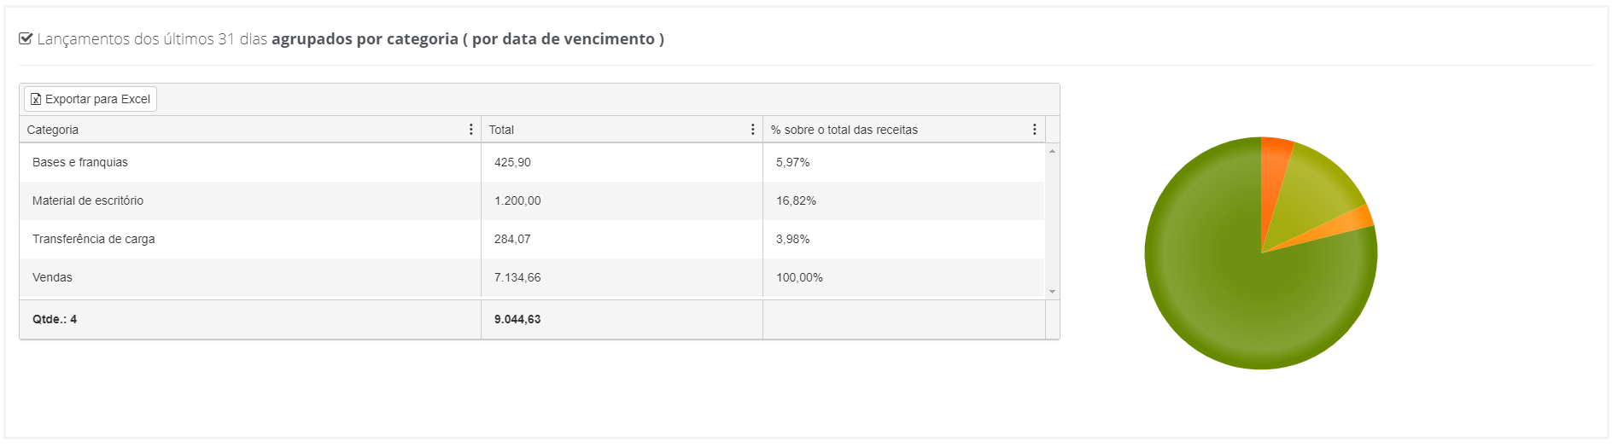Select the Material de escritório row
1618x447 pixels.
pyautogui.click(x=532, y=200)
